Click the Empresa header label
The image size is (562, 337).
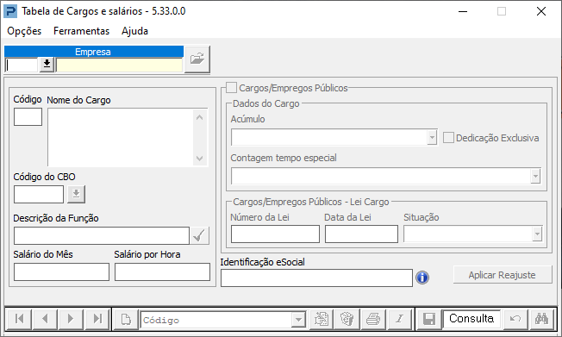93,52
